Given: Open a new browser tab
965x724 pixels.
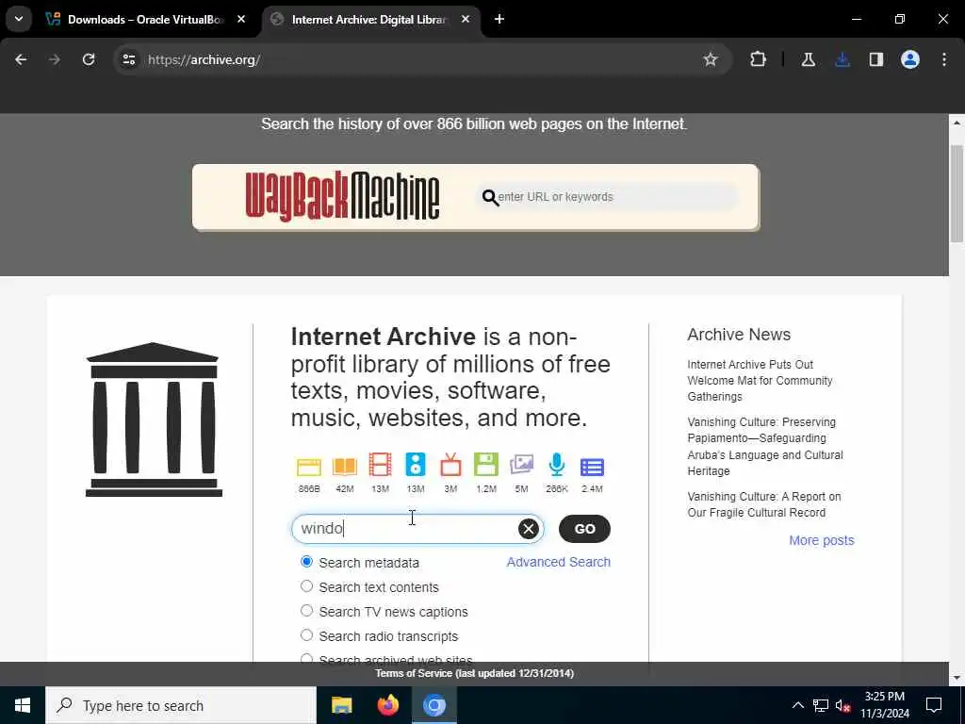Looking at the screenshot, I should pyautogui.click(x=499, y=19).
